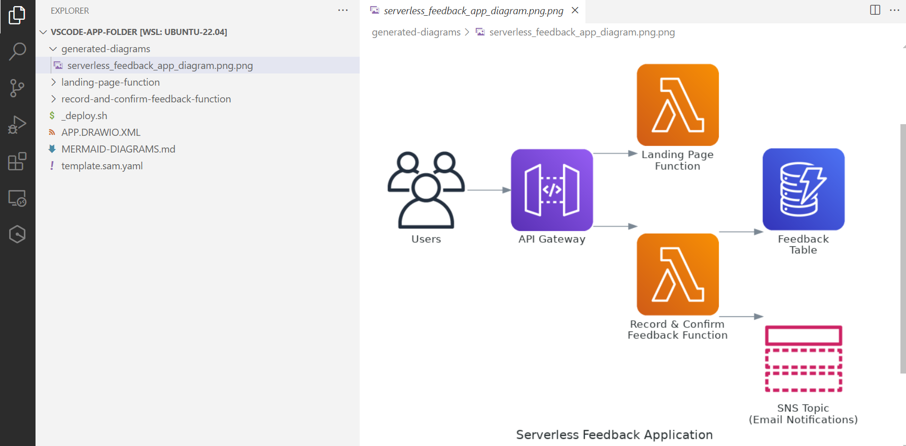Click the EXPLORER panel title
Image resolution: width=906 pixels, height=446 pixels.
[x=70, y=11]
